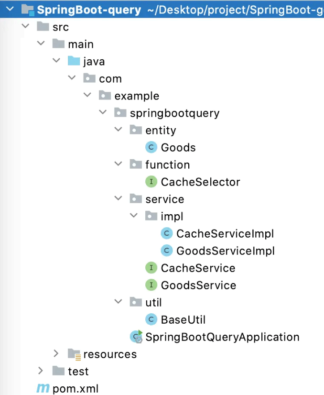
Task: Expand the test folder
Action: pos(42,371)
